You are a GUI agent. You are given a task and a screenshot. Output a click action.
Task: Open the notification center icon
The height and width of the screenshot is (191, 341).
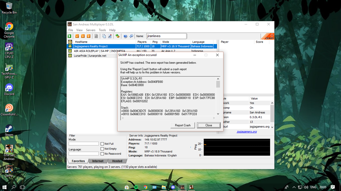pyautogui.click(x=333, y=187)
